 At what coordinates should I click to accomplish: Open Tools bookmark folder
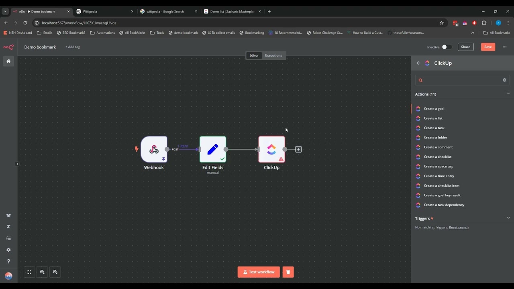click(x=157, y=33)
